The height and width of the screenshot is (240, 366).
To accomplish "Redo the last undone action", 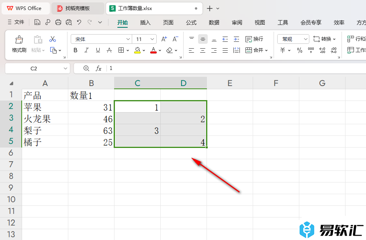I will [x=90, y=23].
